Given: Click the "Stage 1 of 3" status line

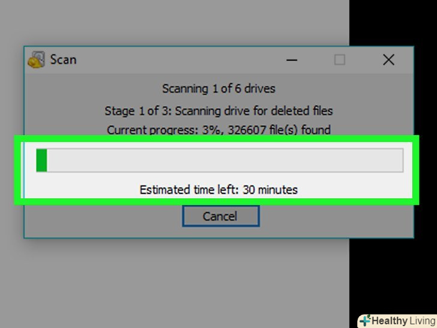Looking at the screenshot, I should point(218,111).
